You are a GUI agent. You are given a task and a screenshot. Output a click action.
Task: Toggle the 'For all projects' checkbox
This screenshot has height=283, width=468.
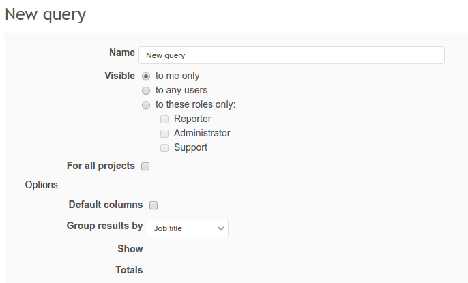click(x=145, y=166)
